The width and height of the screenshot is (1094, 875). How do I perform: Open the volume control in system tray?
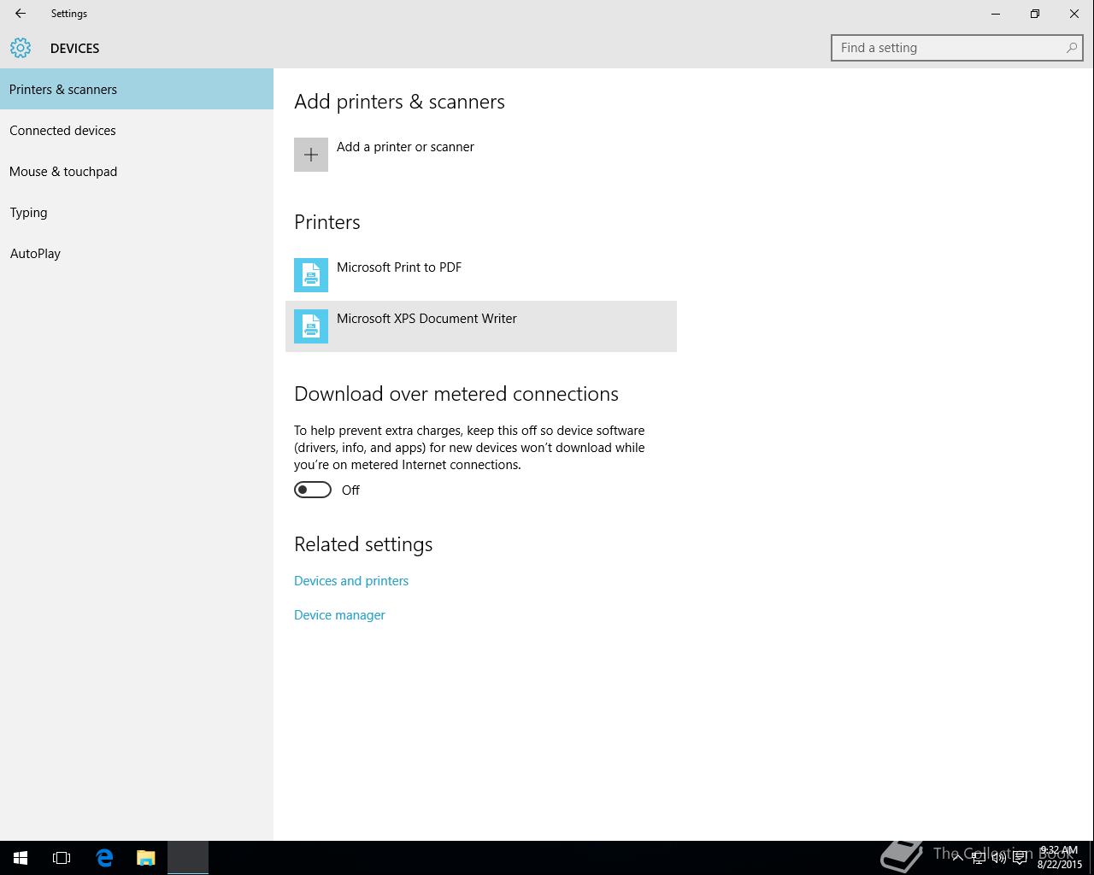point(998,858)
